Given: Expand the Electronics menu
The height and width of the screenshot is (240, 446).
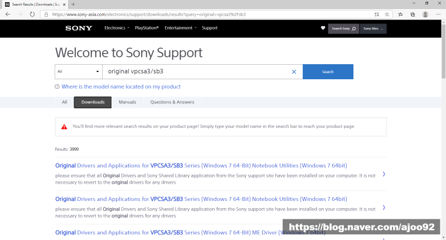Looking at the screenshot, I should point(117,28).
